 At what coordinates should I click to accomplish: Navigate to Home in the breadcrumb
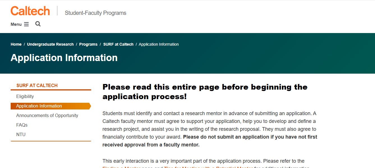[x=16, y=44]
